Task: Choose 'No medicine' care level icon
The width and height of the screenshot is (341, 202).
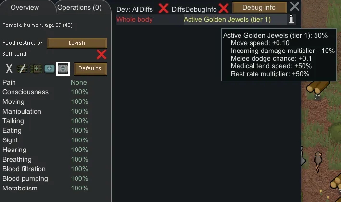Action: [x=22, y=69]
